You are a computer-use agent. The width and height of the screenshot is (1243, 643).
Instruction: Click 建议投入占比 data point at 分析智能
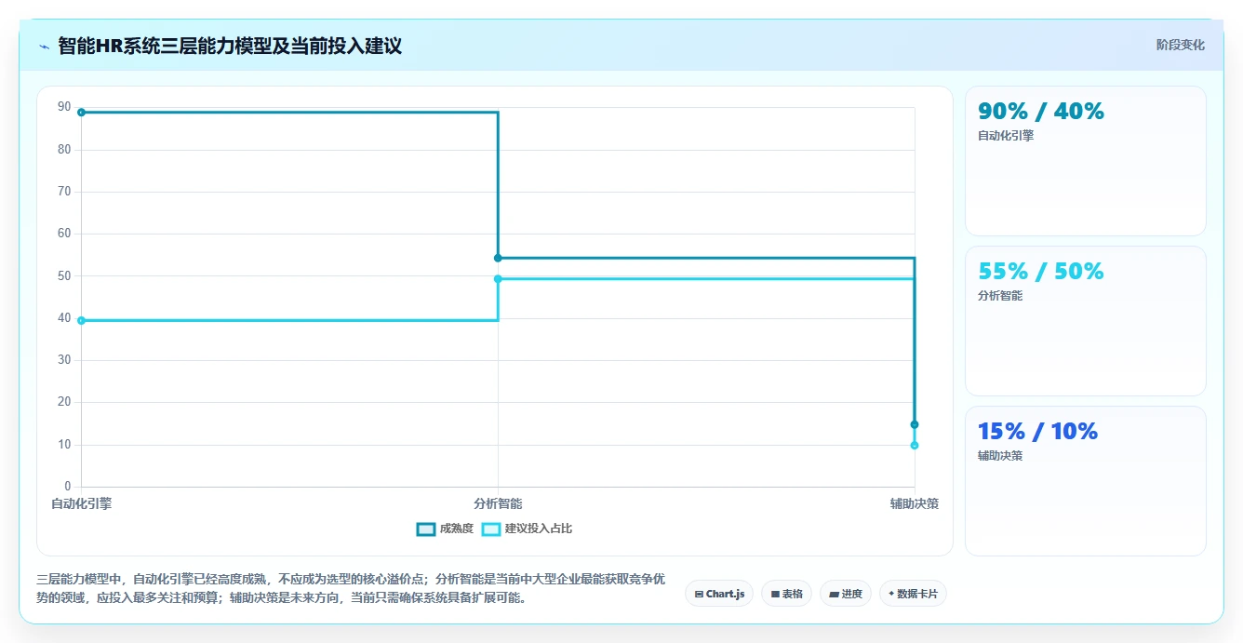click(x=498, y=279)
